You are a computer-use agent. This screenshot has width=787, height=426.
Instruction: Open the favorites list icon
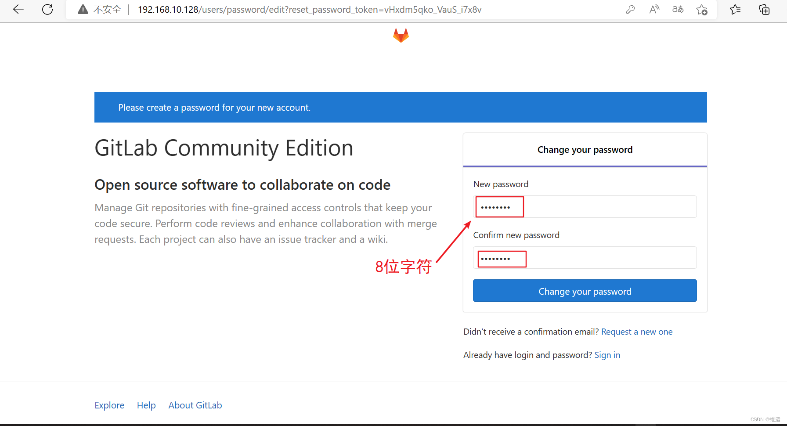click(x=735, y=9)
